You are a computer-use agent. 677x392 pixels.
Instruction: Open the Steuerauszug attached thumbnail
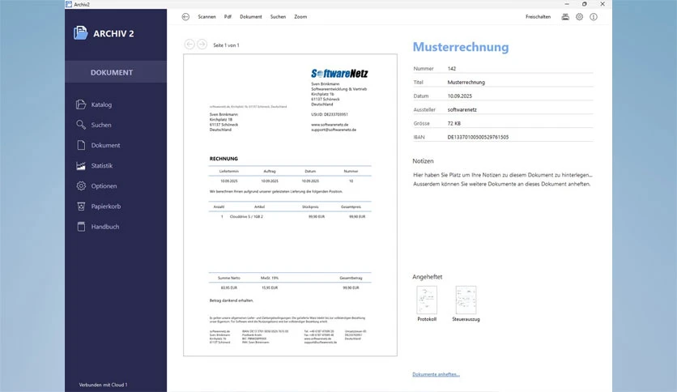coord(466,300)
